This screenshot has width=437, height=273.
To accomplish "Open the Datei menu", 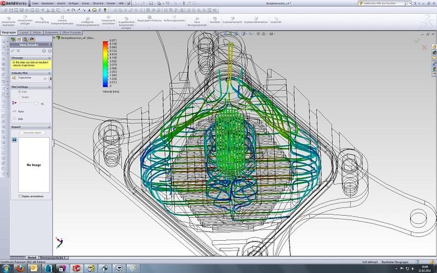I will point(35,3).
